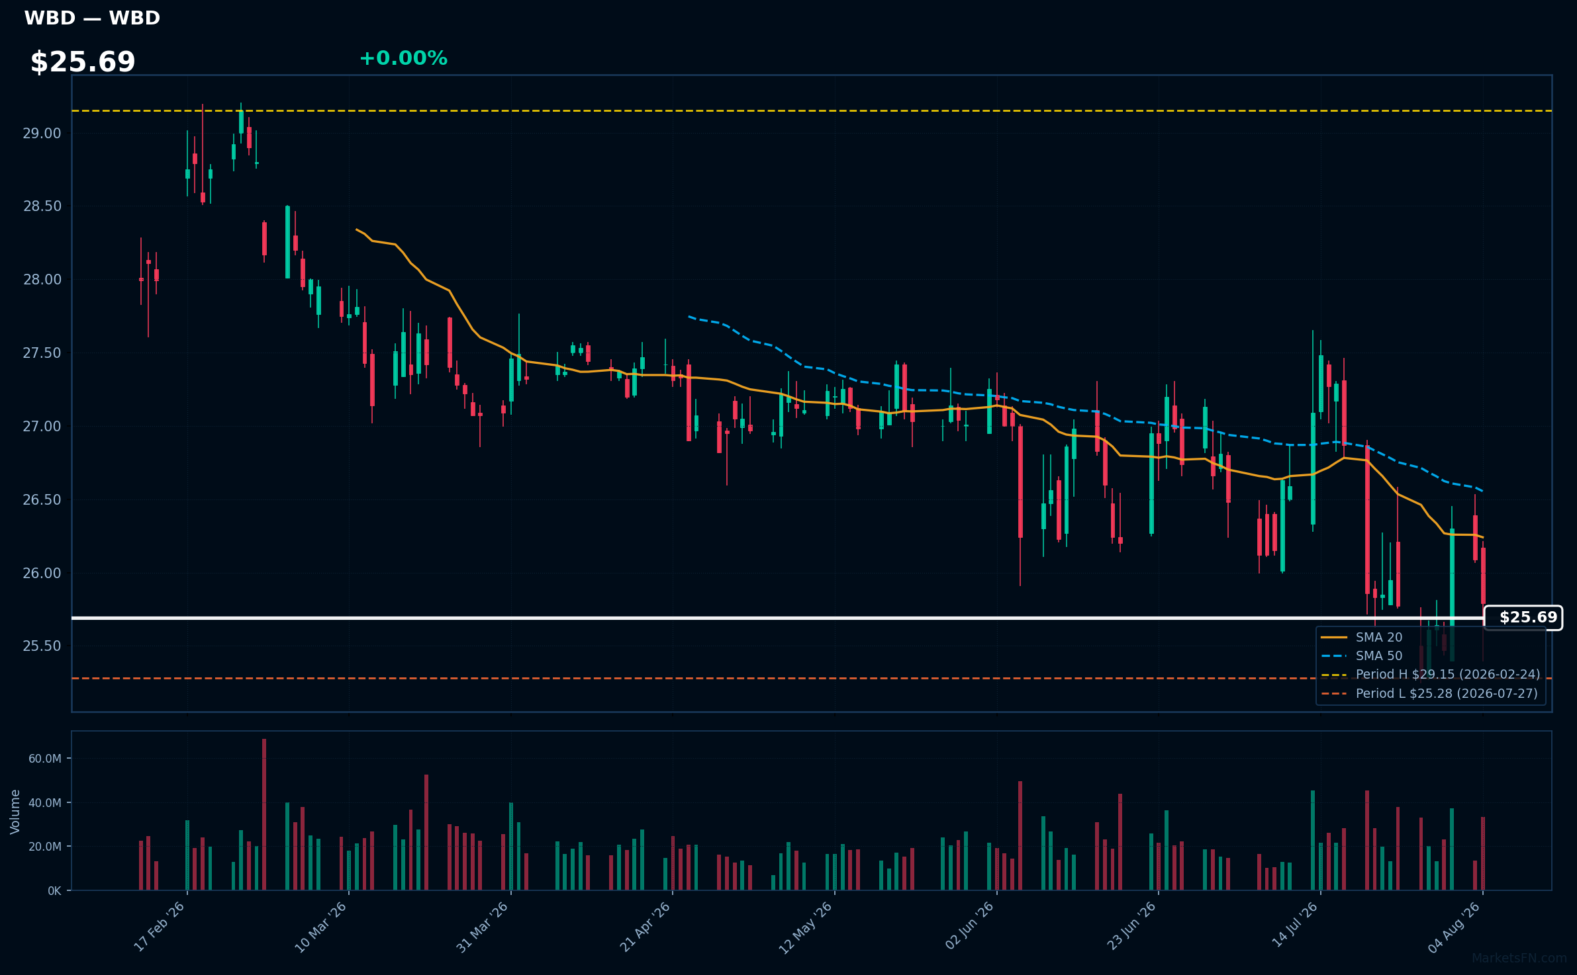Click the 20.0M volume axis label
Viewport: 1577px width, 975px height.
pyautogui.click(x=45, y=847)
